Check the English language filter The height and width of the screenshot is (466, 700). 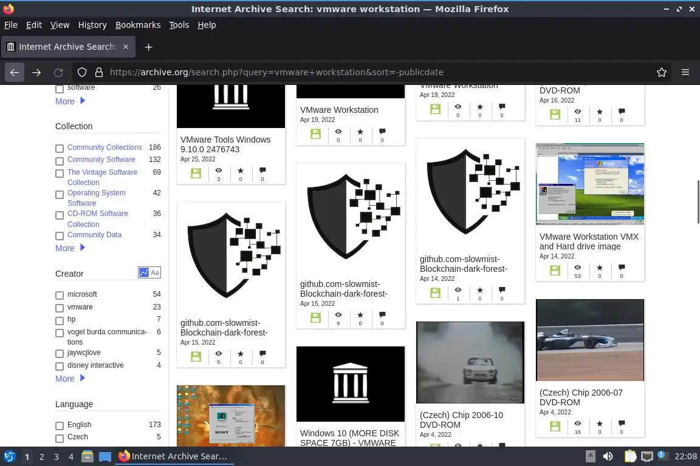coord(60,426)
